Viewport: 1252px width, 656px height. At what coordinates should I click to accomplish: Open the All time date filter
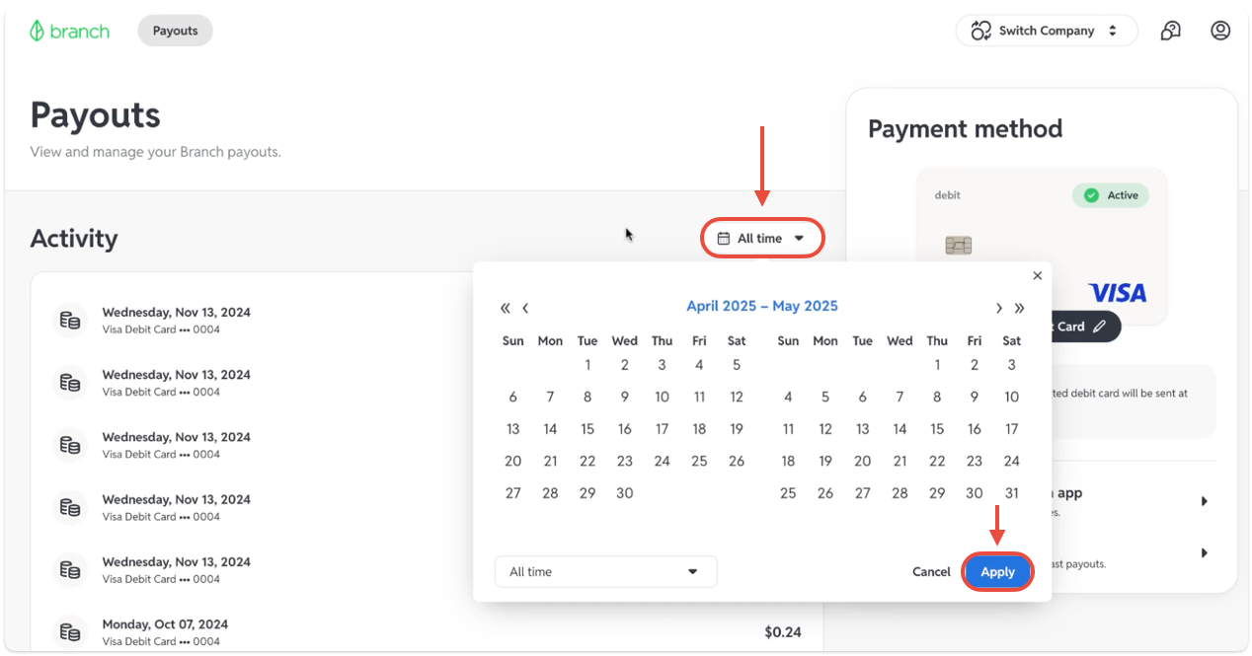[761, 239]
